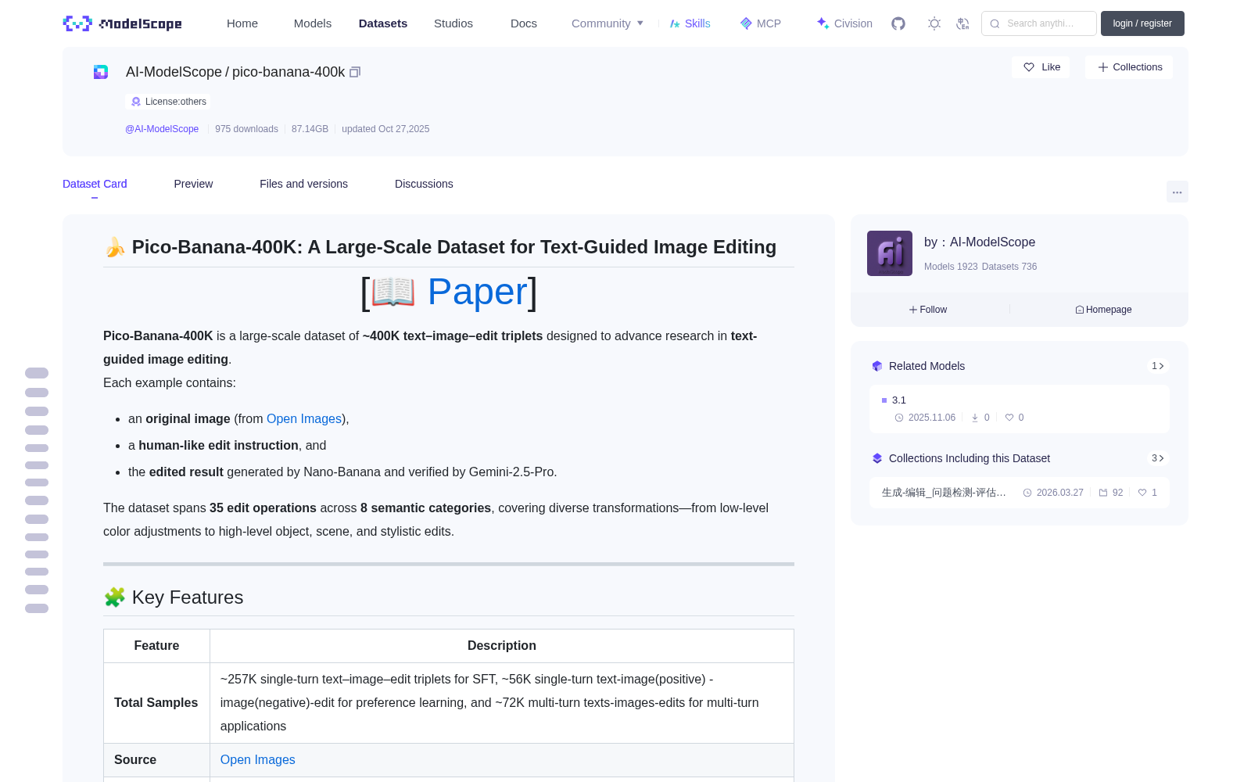This screenshot has width=1251, height=782.
Task: Switch to the Preview tab
Action: click(193, 184)
